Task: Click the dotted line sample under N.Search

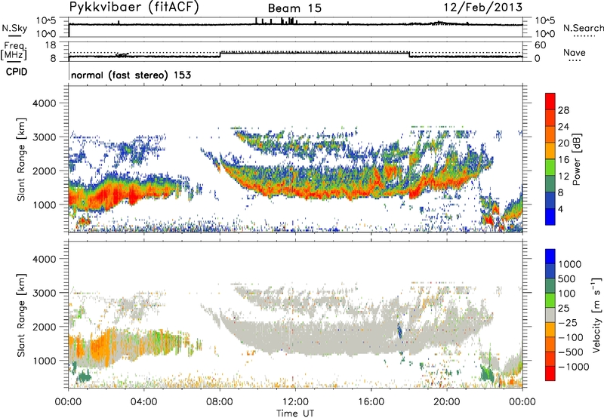Action: point(584,36)
